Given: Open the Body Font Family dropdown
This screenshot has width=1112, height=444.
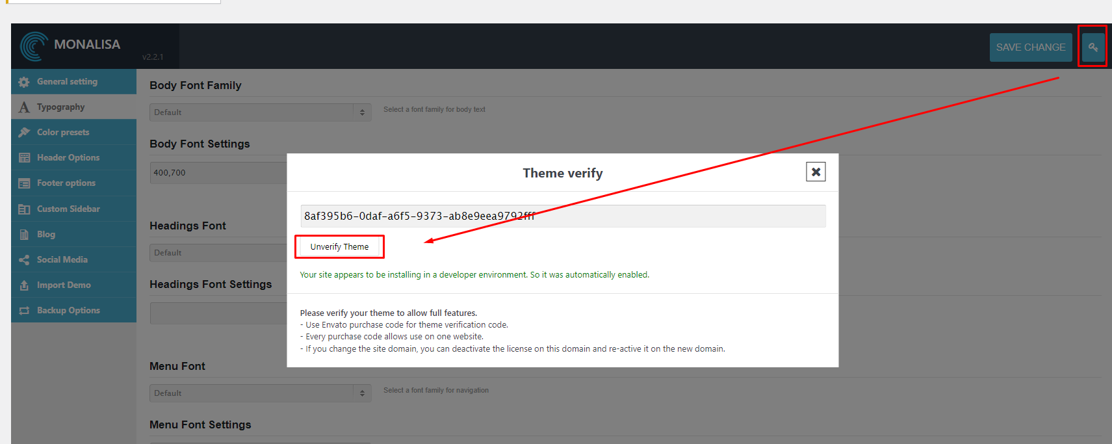Looking at the screenshot, I should click(261, 112).
